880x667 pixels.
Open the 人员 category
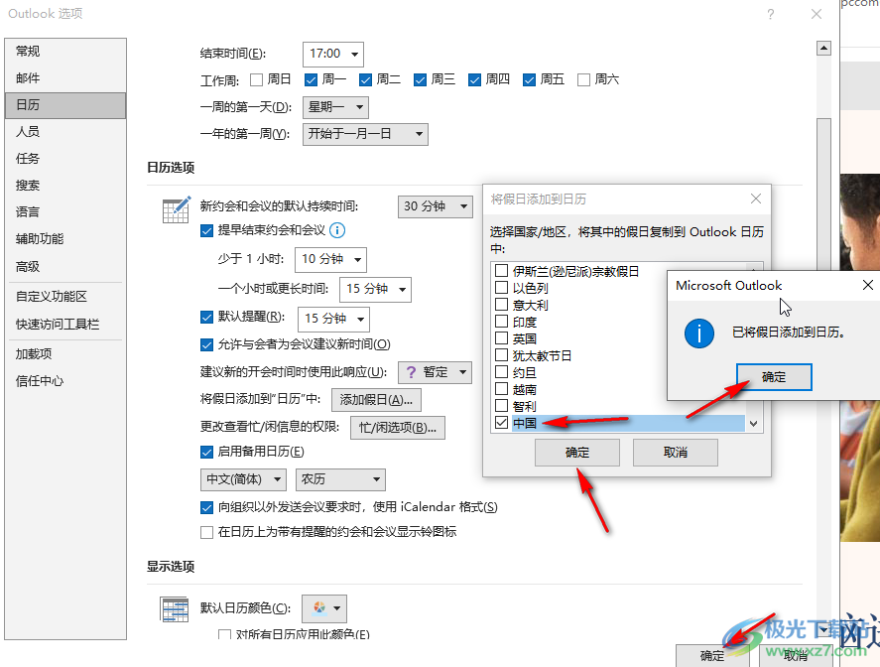click(65, 132)
